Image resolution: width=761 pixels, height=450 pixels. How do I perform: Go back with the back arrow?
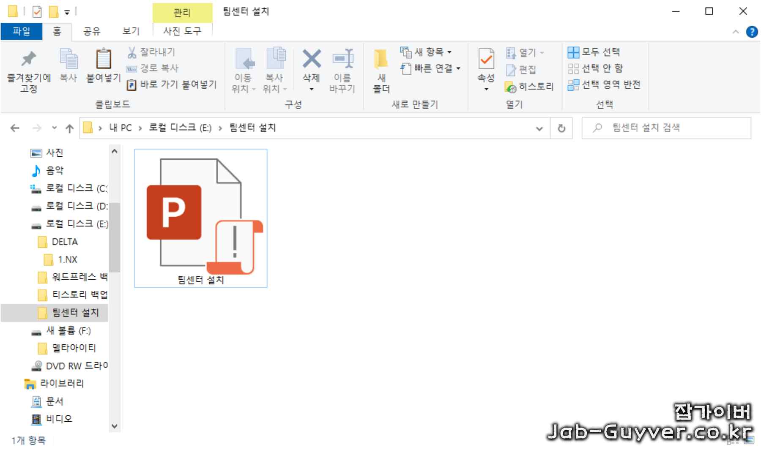15,128
